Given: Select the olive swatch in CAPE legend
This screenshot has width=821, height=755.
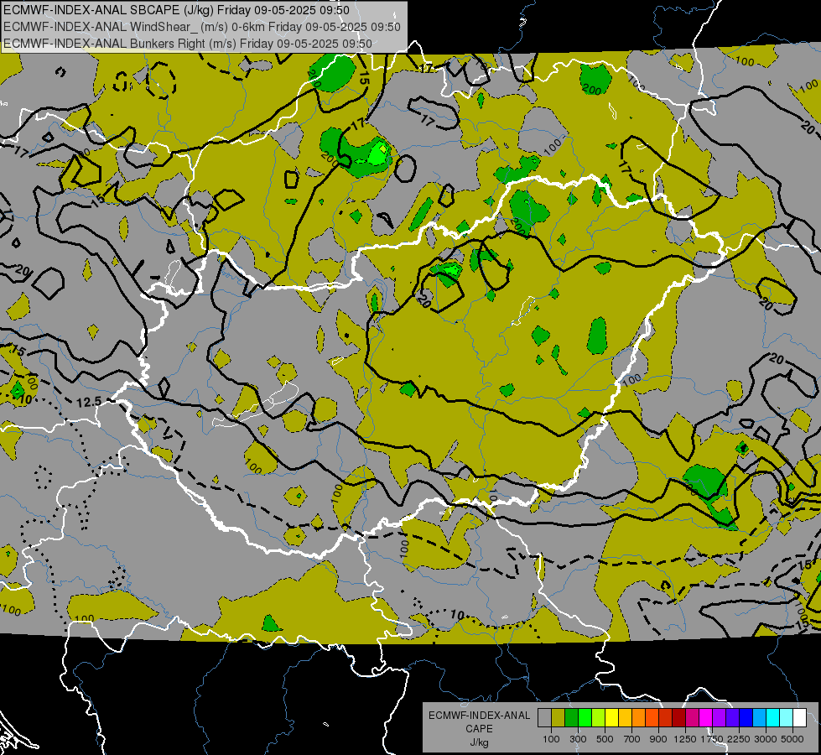Looking at the screenshot, I should [x=559, y=718].
